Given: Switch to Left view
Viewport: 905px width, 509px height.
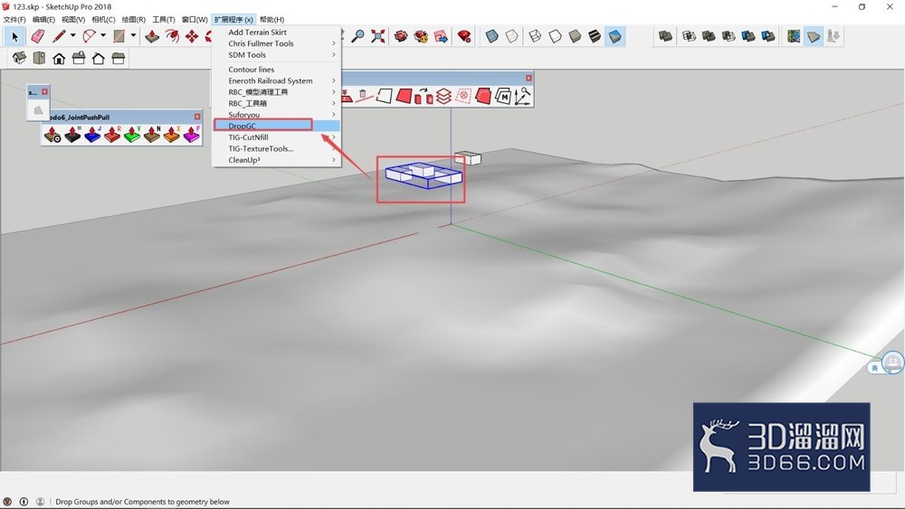Looking at the screenshot, I should coord(119,58).
